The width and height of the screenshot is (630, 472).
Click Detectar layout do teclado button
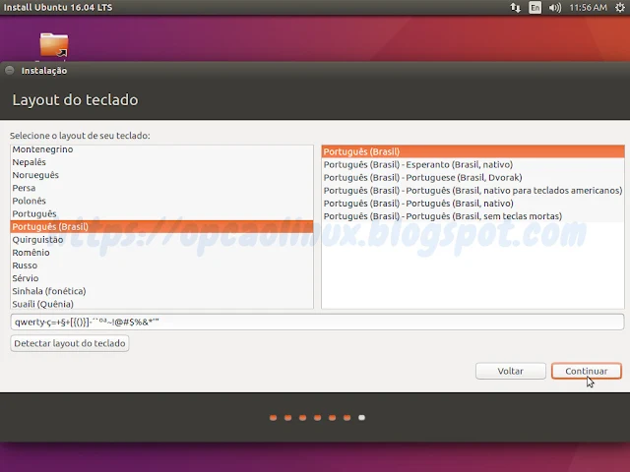click(70, 343)
